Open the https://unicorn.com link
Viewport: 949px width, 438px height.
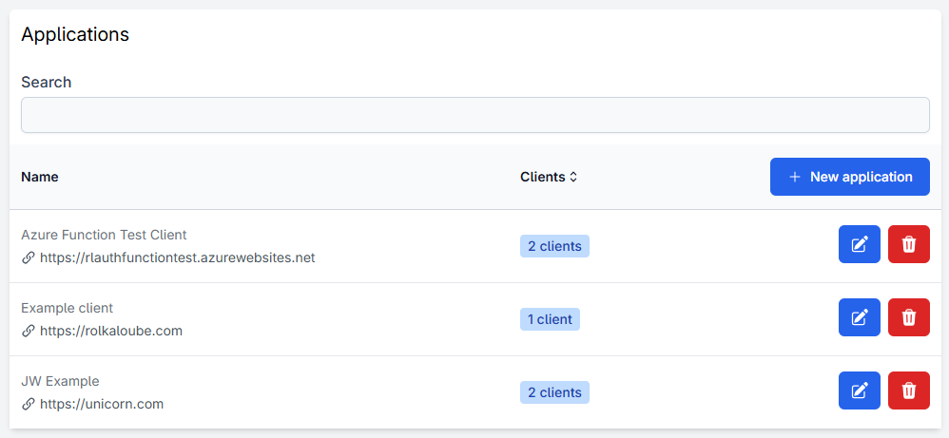coord(102,404)
